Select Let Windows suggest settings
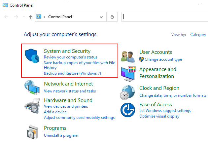 tap(165, 111)
